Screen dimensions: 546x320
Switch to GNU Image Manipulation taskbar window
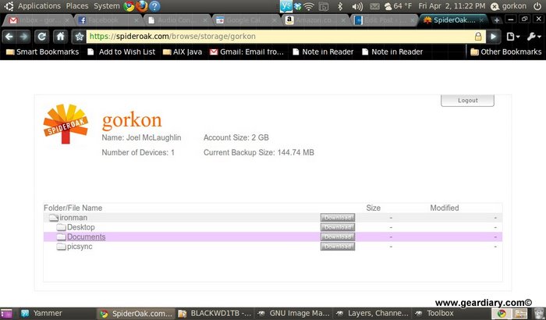point(293,314)
